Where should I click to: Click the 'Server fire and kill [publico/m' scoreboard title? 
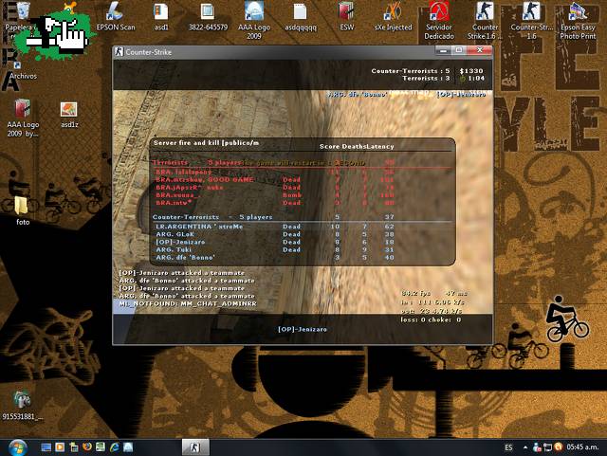click(207, 143)
